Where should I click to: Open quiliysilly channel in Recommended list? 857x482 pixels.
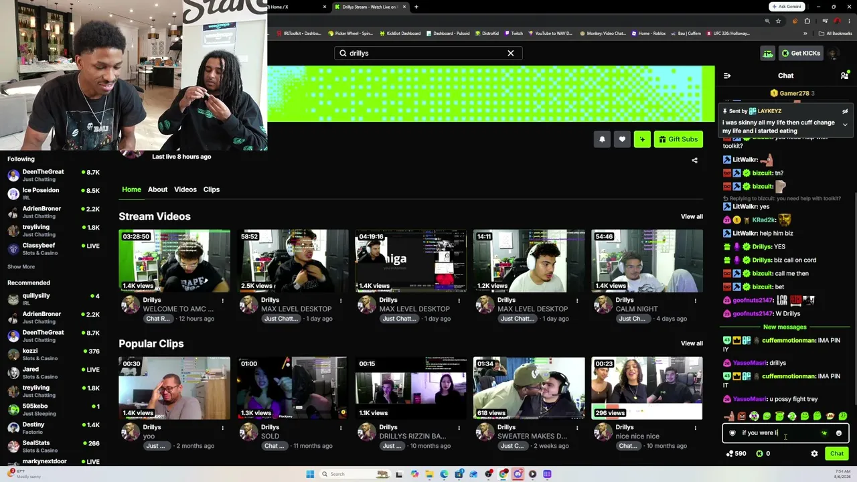point(54,299)
